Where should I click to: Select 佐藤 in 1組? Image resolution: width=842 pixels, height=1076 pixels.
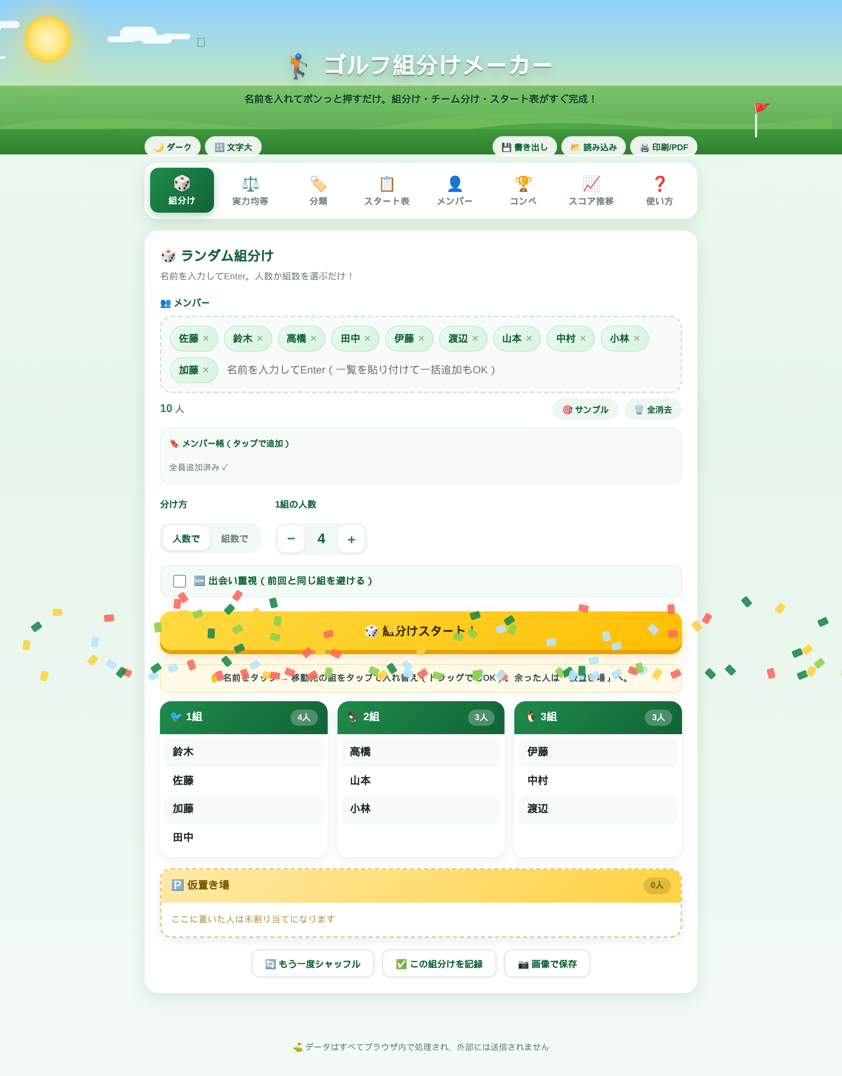tap(243, 780)
